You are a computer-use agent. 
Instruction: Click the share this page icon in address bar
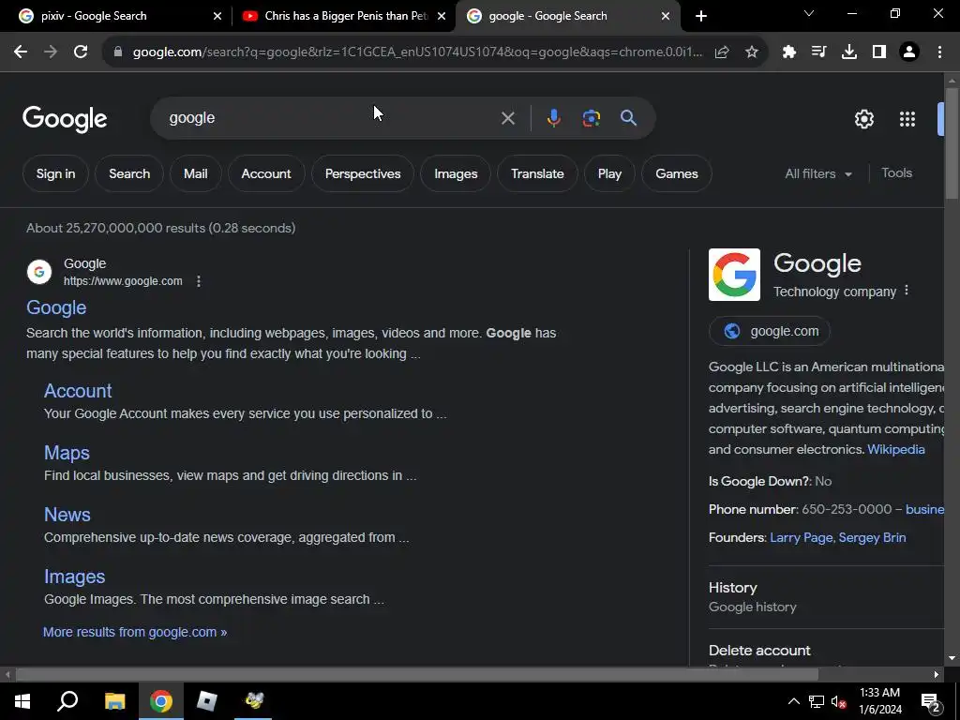722,52
